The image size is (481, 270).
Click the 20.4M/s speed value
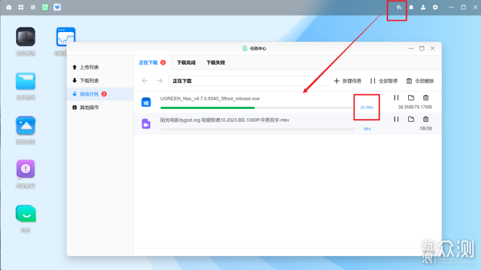367,108
